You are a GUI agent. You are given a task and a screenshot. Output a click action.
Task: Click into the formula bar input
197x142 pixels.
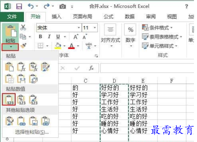point(147,68)
